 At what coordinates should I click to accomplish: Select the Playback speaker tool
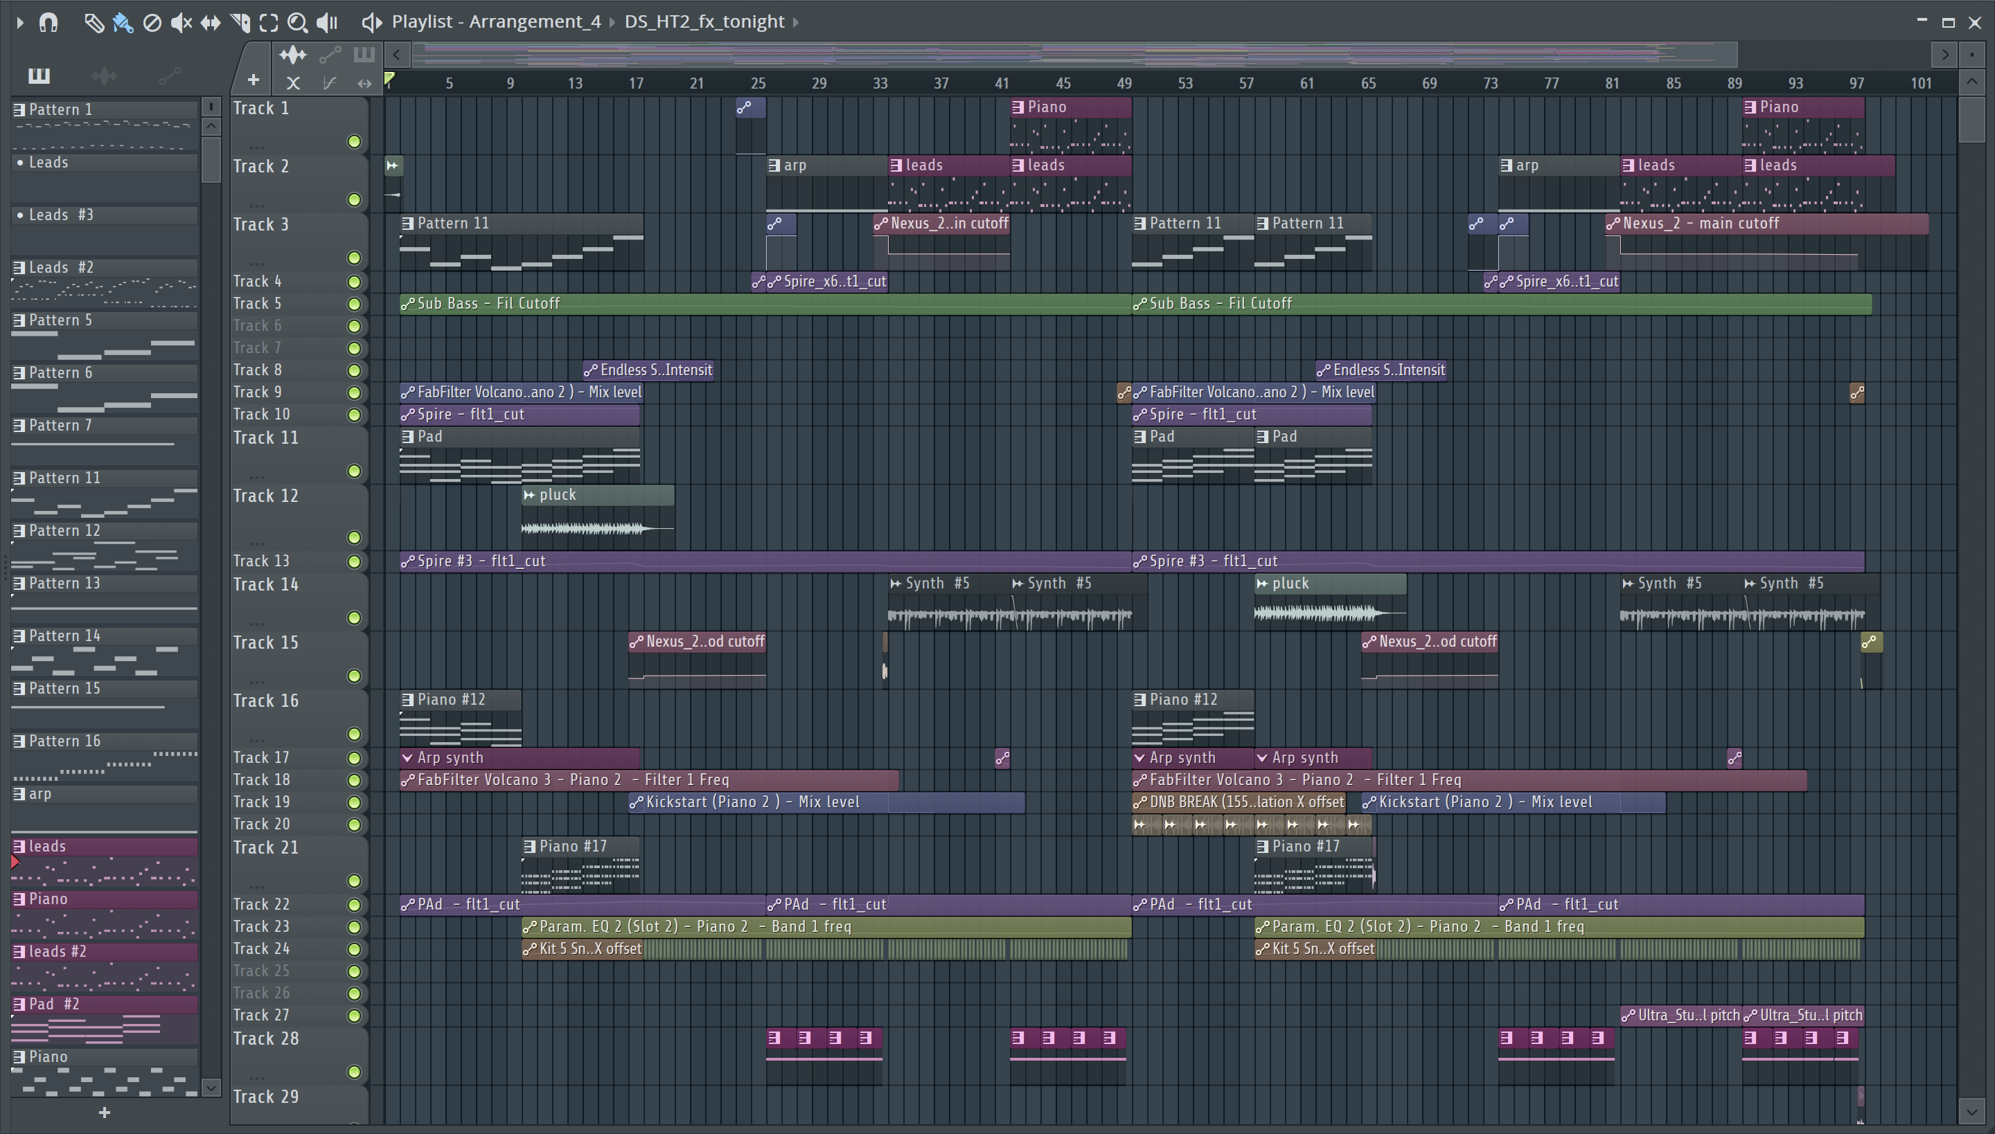point(326,23)
